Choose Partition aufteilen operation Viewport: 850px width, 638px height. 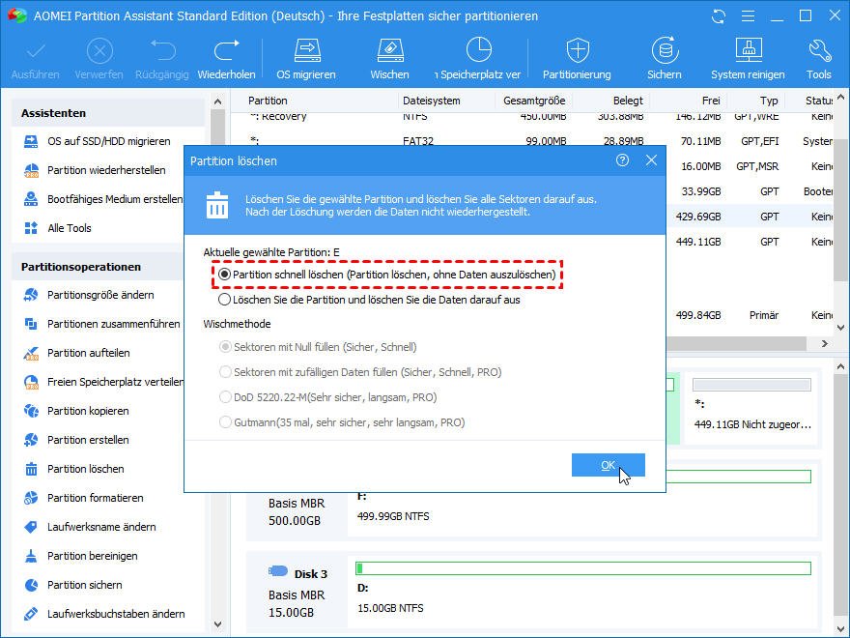tap(77, 353)
